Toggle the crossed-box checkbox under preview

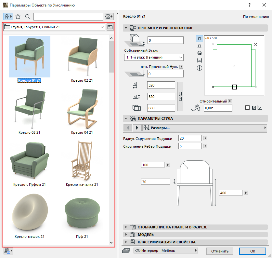[254, 108]
